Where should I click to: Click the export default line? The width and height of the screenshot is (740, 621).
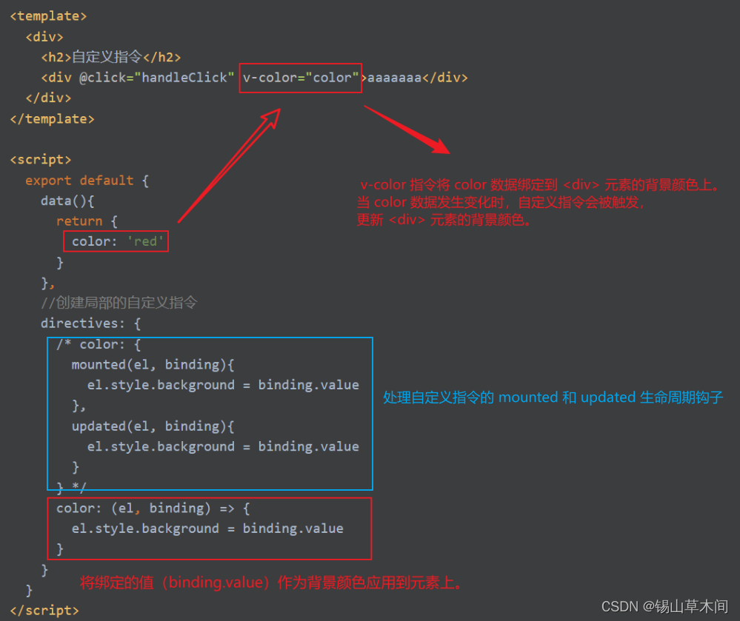(87, 180)
